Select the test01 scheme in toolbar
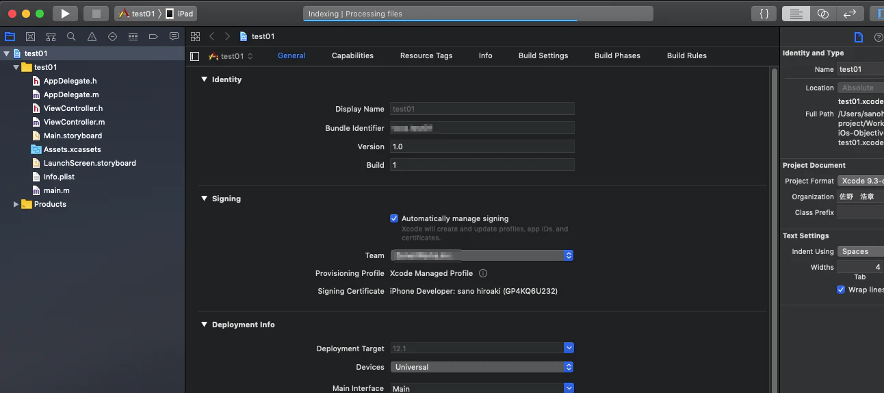 138,14
